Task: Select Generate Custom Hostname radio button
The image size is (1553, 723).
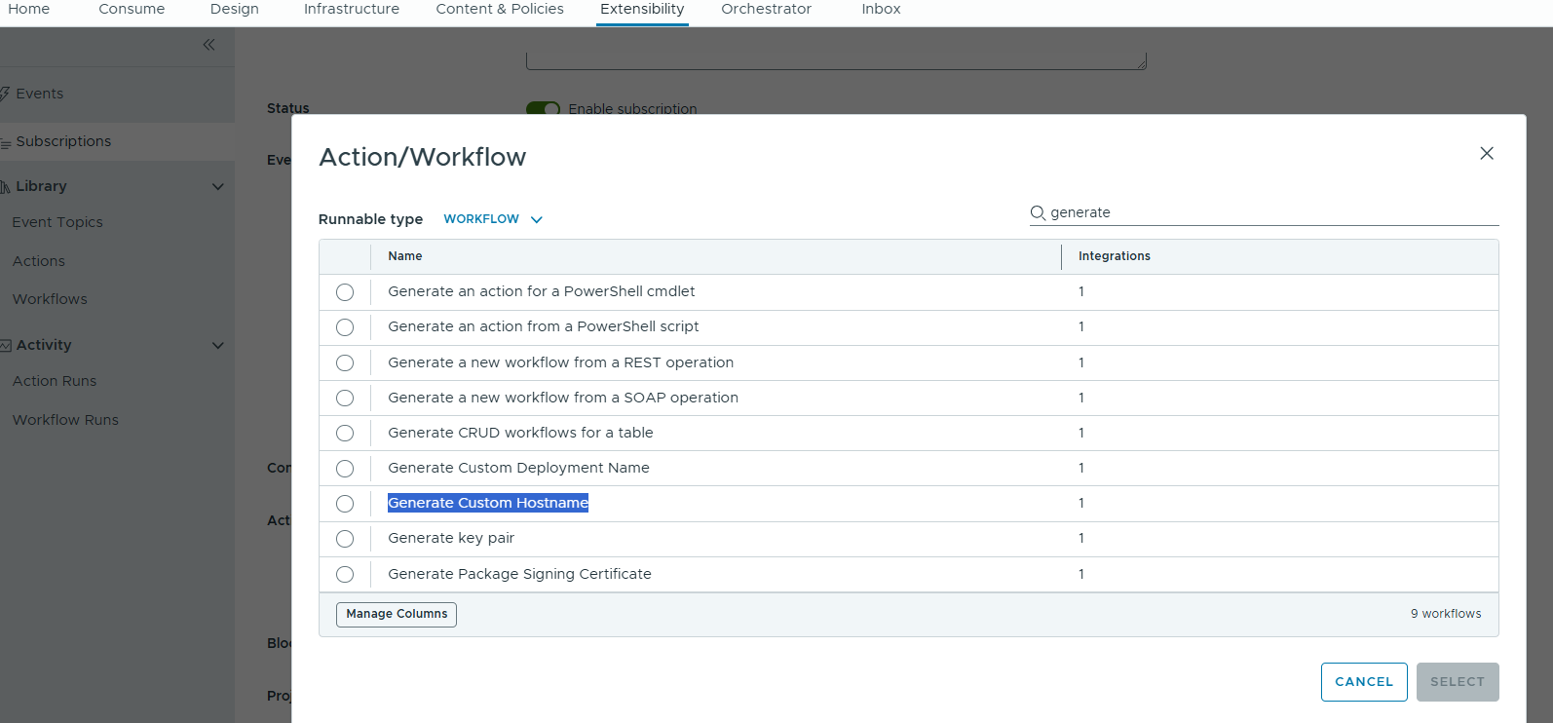Action: [x=345, y=504]
